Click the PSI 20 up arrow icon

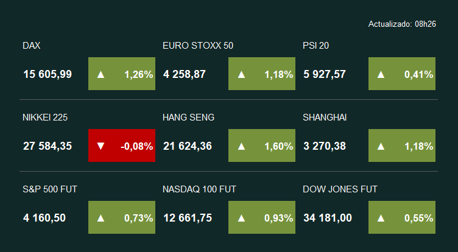pyautogui.click(x=381, y=74)
